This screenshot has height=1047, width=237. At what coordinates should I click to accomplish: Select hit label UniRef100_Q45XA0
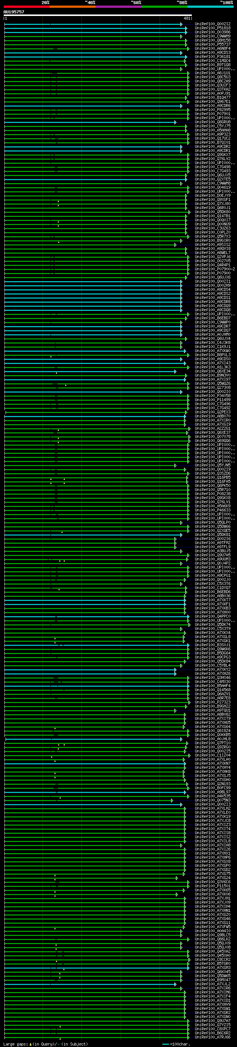tap(213, 956)
